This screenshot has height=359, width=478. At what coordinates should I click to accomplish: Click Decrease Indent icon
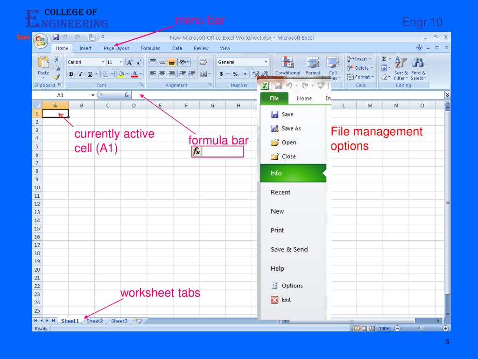click(183, 74)
